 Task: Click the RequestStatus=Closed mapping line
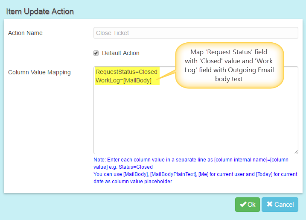tap(126, 72)
